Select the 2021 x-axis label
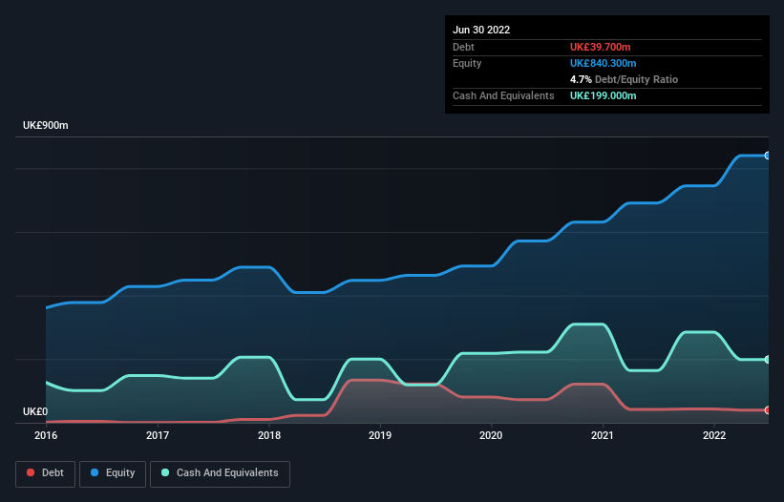The width and height of the screenshot is (784, 502). [x=603, y=435]
